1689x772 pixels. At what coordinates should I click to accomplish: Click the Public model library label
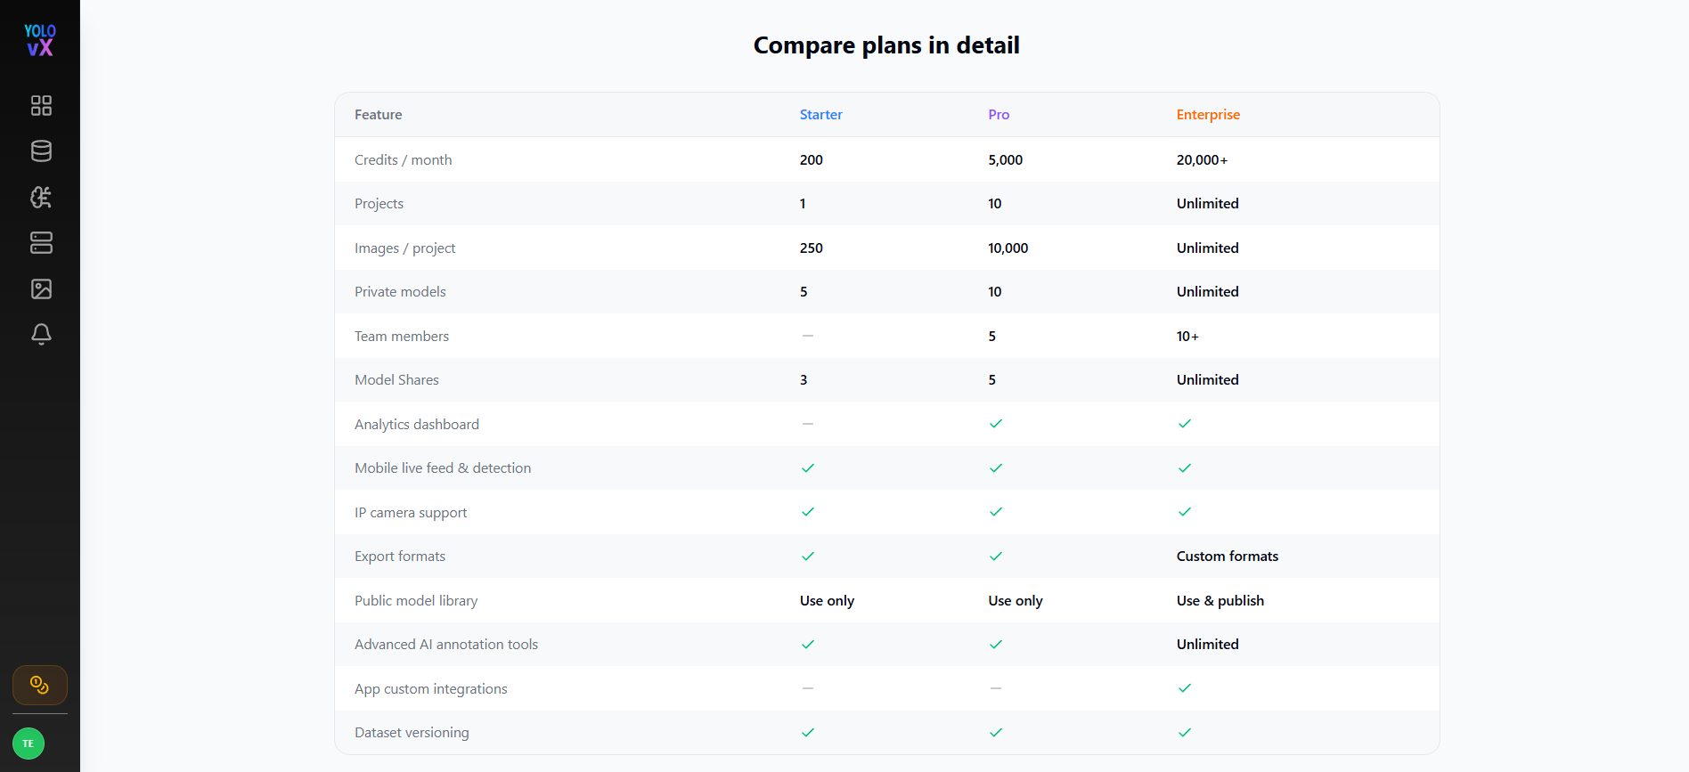[416, 600]
